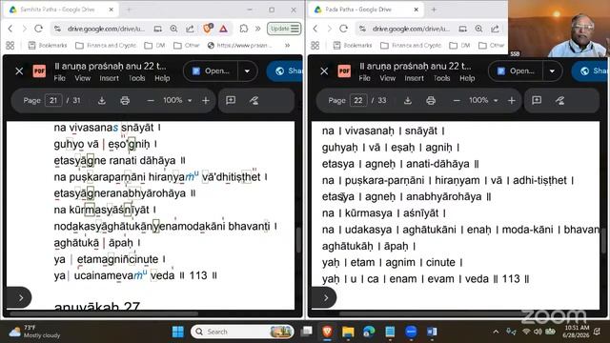Click page number field in left PDF

[53, 101]
